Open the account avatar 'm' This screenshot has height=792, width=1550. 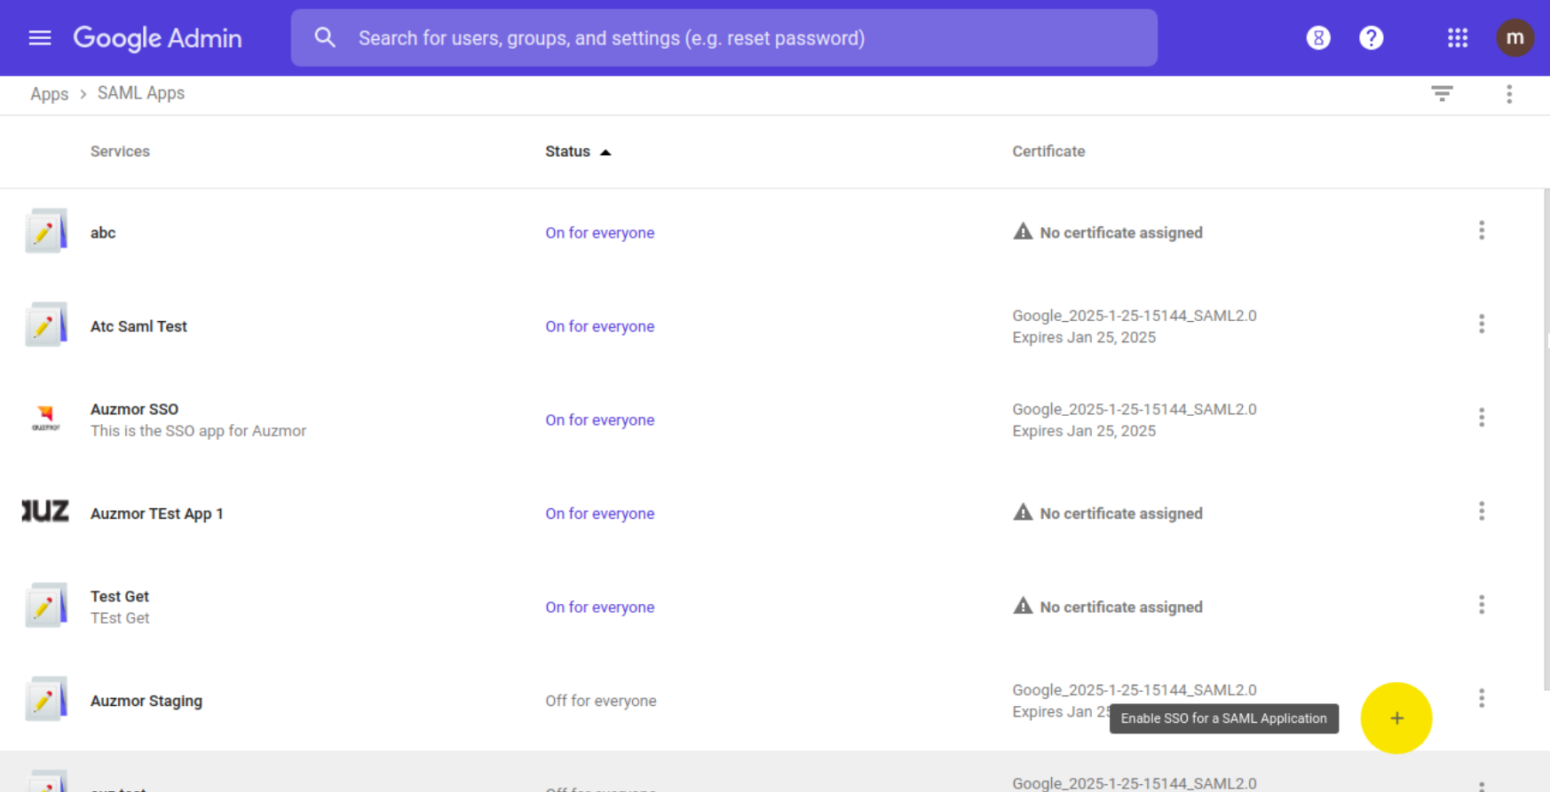1514,38
